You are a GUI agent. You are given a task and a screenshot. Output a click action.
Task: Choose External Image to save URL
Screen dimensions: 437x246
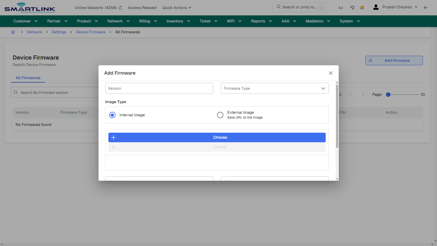220,115
